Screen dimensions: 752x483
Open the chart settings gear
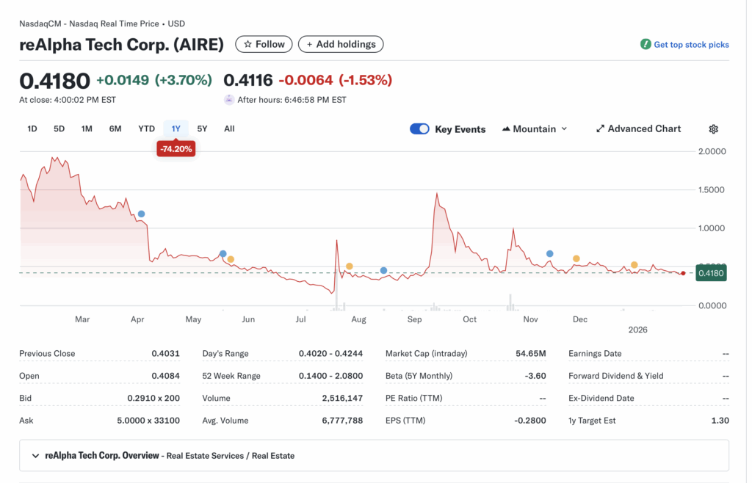coord(713,128)
